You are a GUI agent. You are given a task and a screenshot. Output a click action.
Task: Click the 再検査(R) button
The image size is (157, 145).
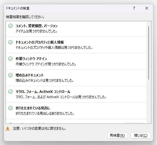coord(117,136)
